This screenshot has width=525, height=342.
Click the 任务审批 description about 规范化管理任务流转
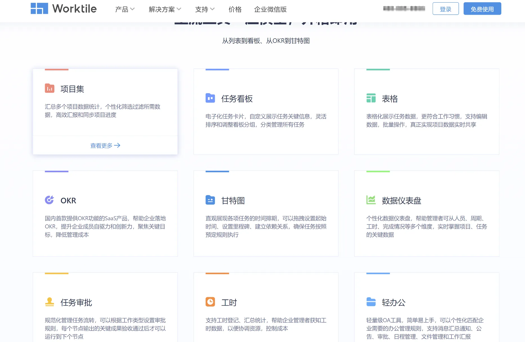105,328
